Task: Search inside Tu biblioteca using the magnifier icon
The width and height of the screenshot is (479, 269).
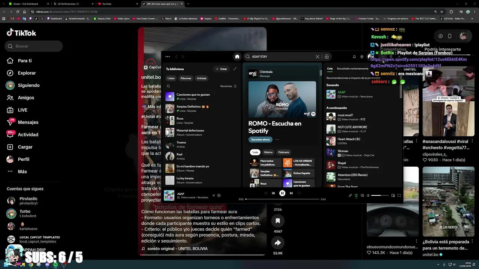Action: 168,86
